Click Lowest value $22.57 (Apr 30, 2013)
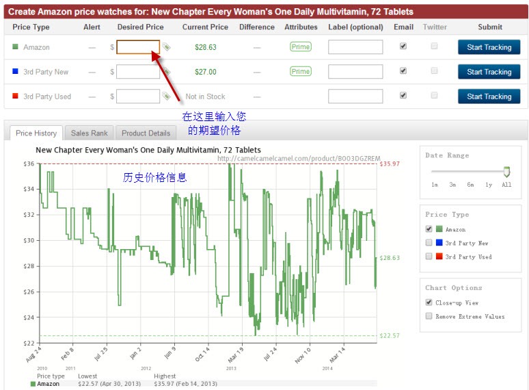 109,384
